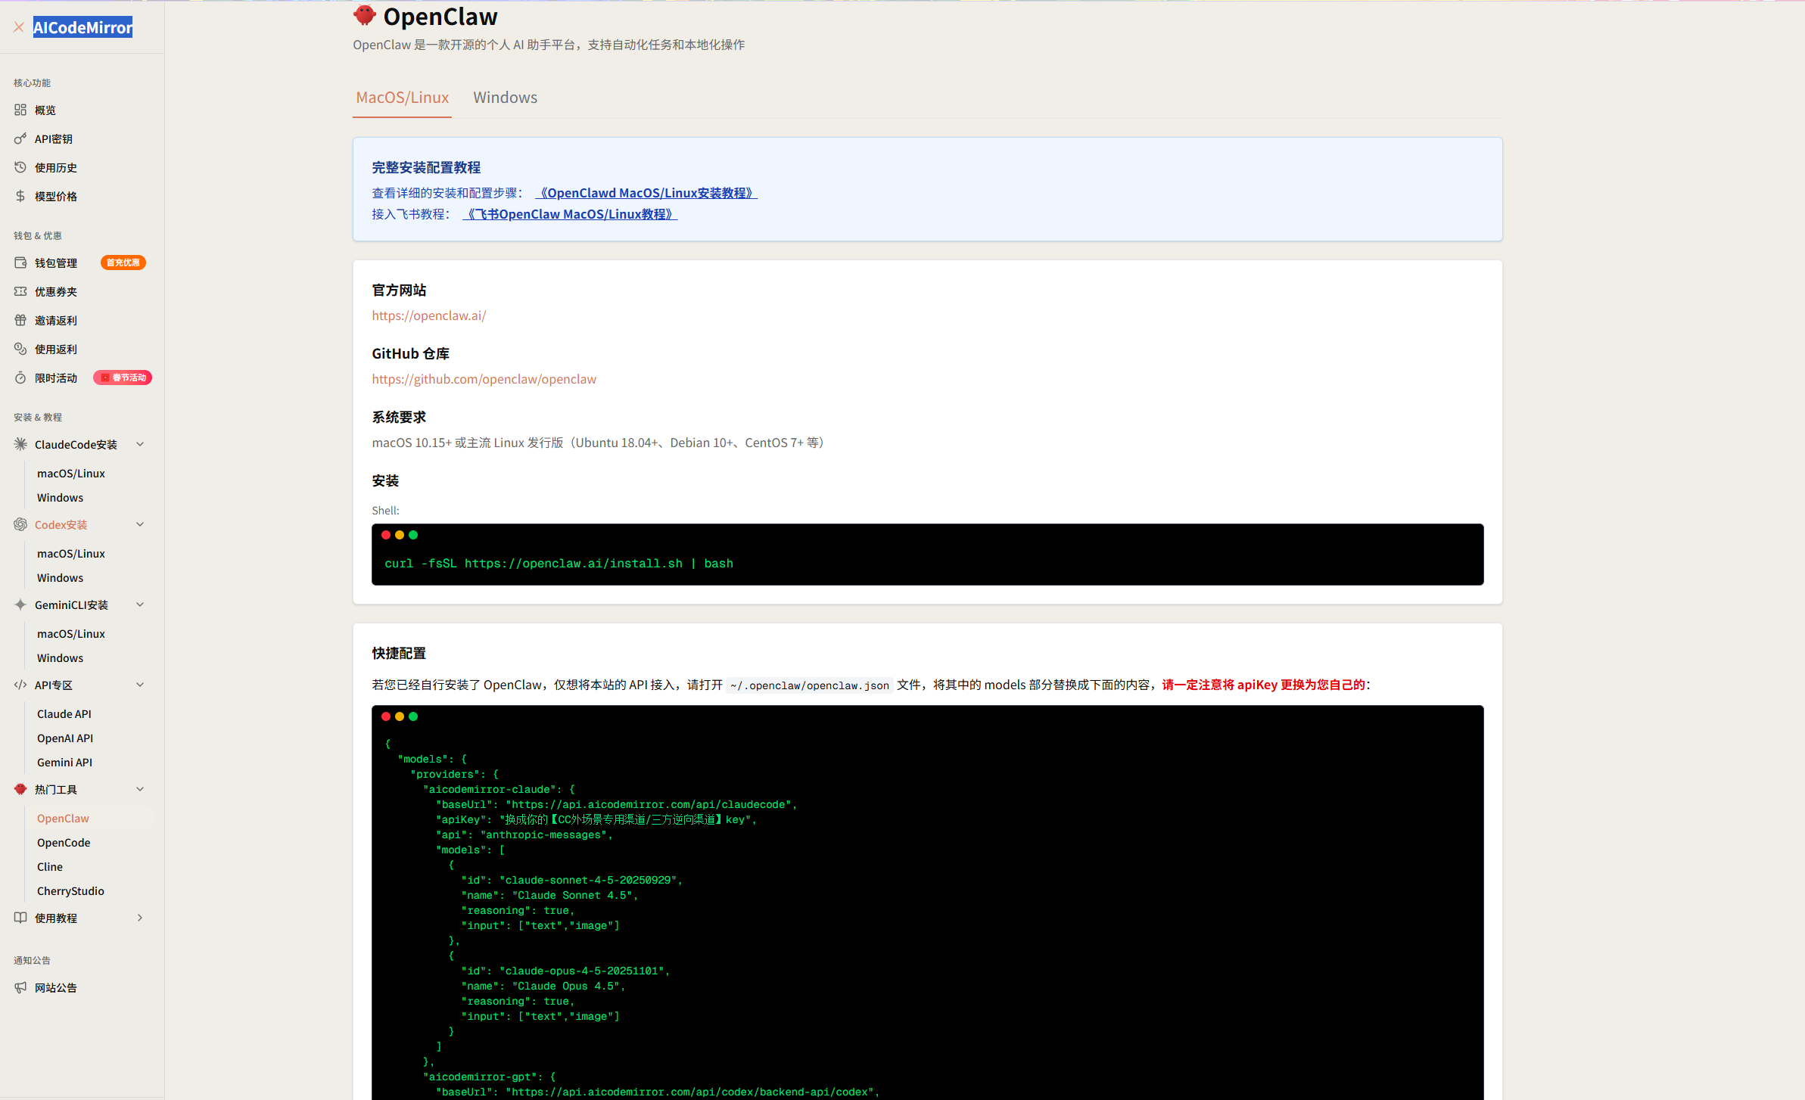Collapse the API专区 section chevron
Screen dimensions: 1805x1100
click(x=140, y=685)
